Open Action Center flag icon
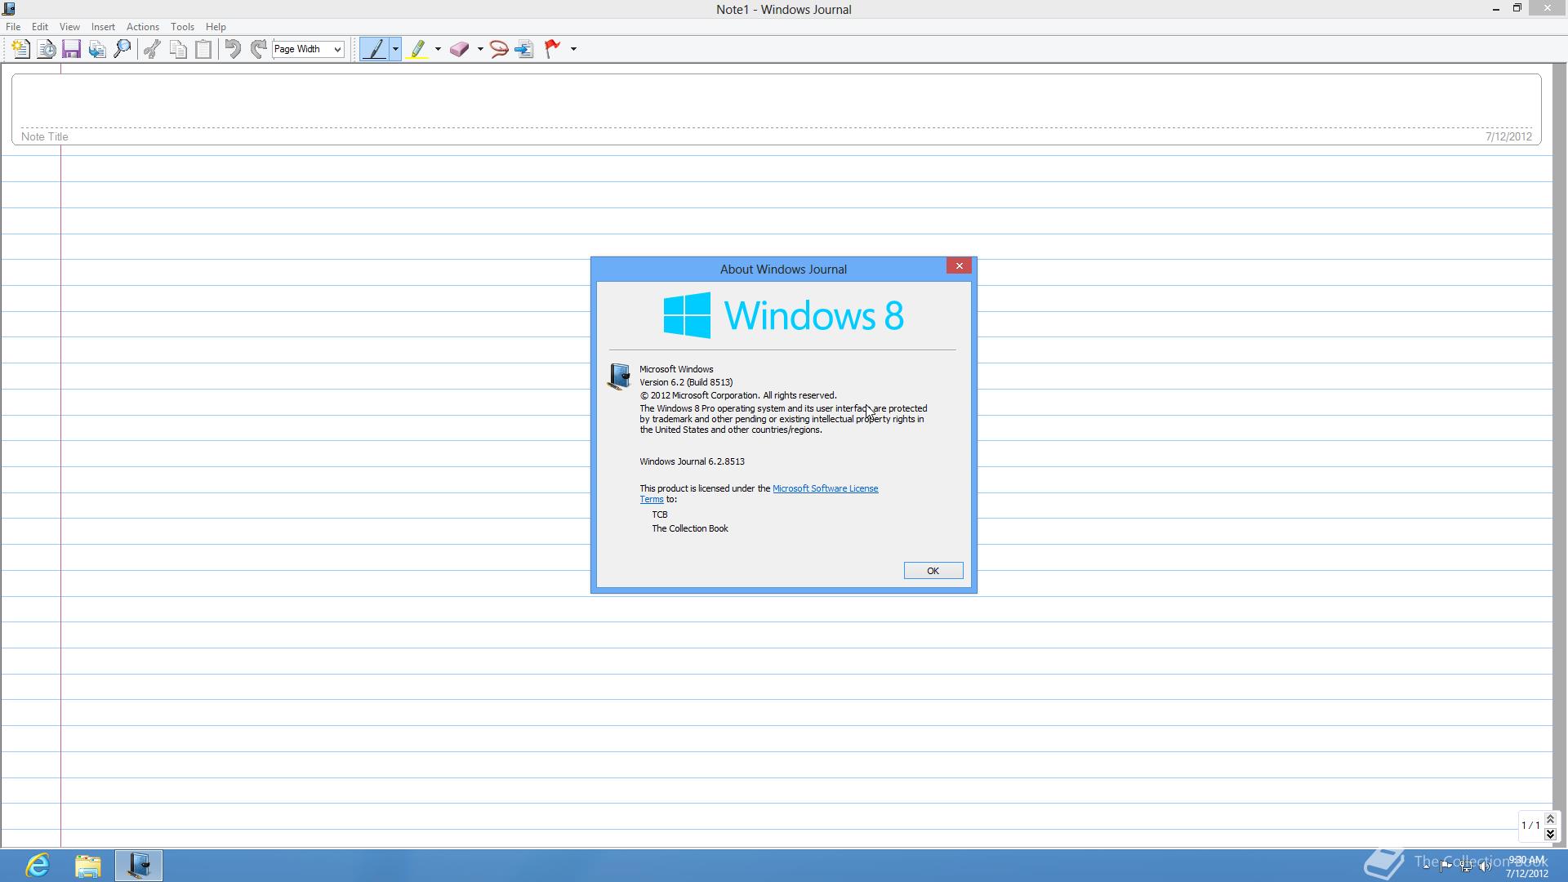 coord(1445,866)
